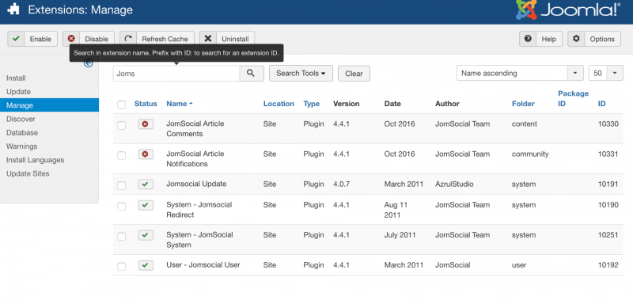Image resolution: width=633 pixels, height=304 pixels.
Task: Click the AzrulStudio author cell
Action: [454, 184]
